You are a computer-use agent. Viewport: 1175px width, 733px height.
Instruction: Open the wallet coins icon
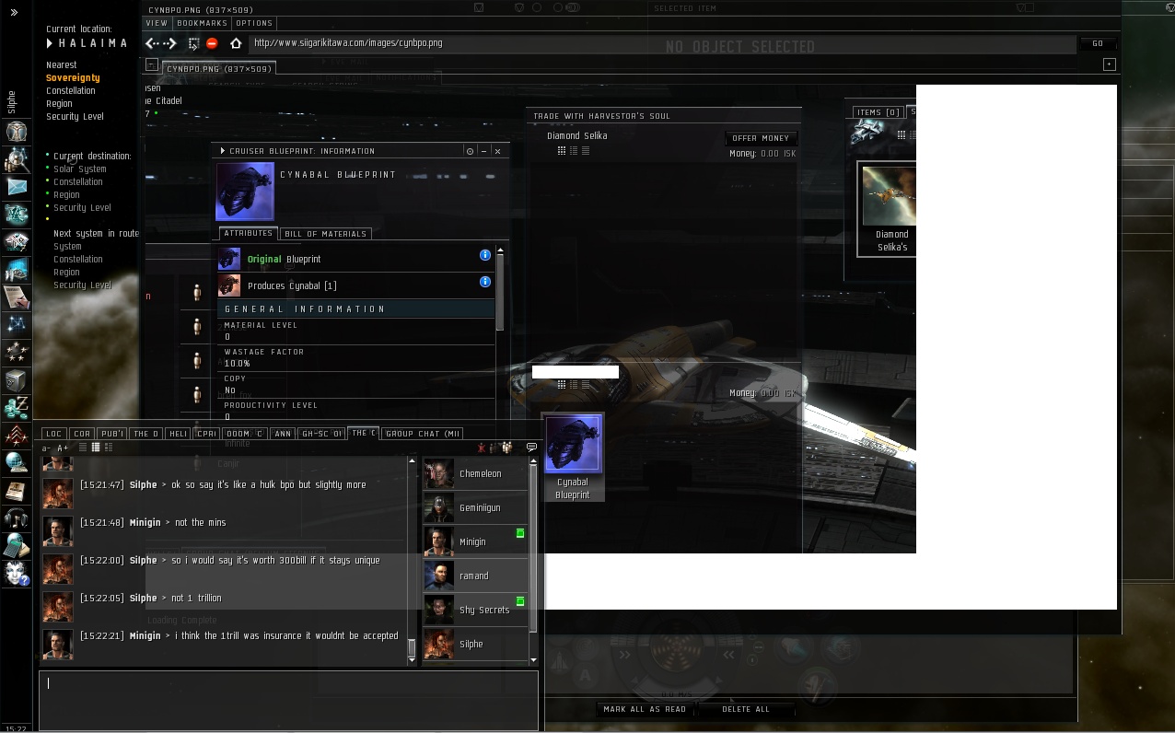click(x=16, y=407)
